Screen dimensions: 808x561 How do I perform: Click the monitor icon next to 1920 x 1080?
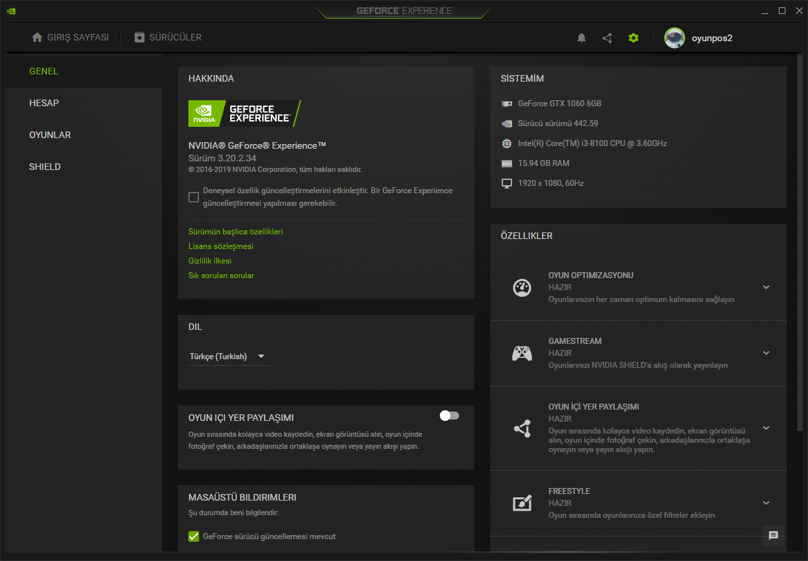coord(507,183)
